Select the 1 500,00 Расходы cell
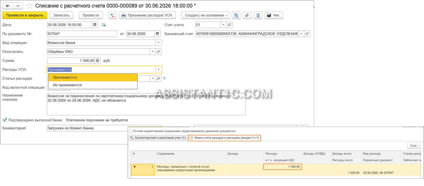 pyautogui.click(x=282, y=167)
